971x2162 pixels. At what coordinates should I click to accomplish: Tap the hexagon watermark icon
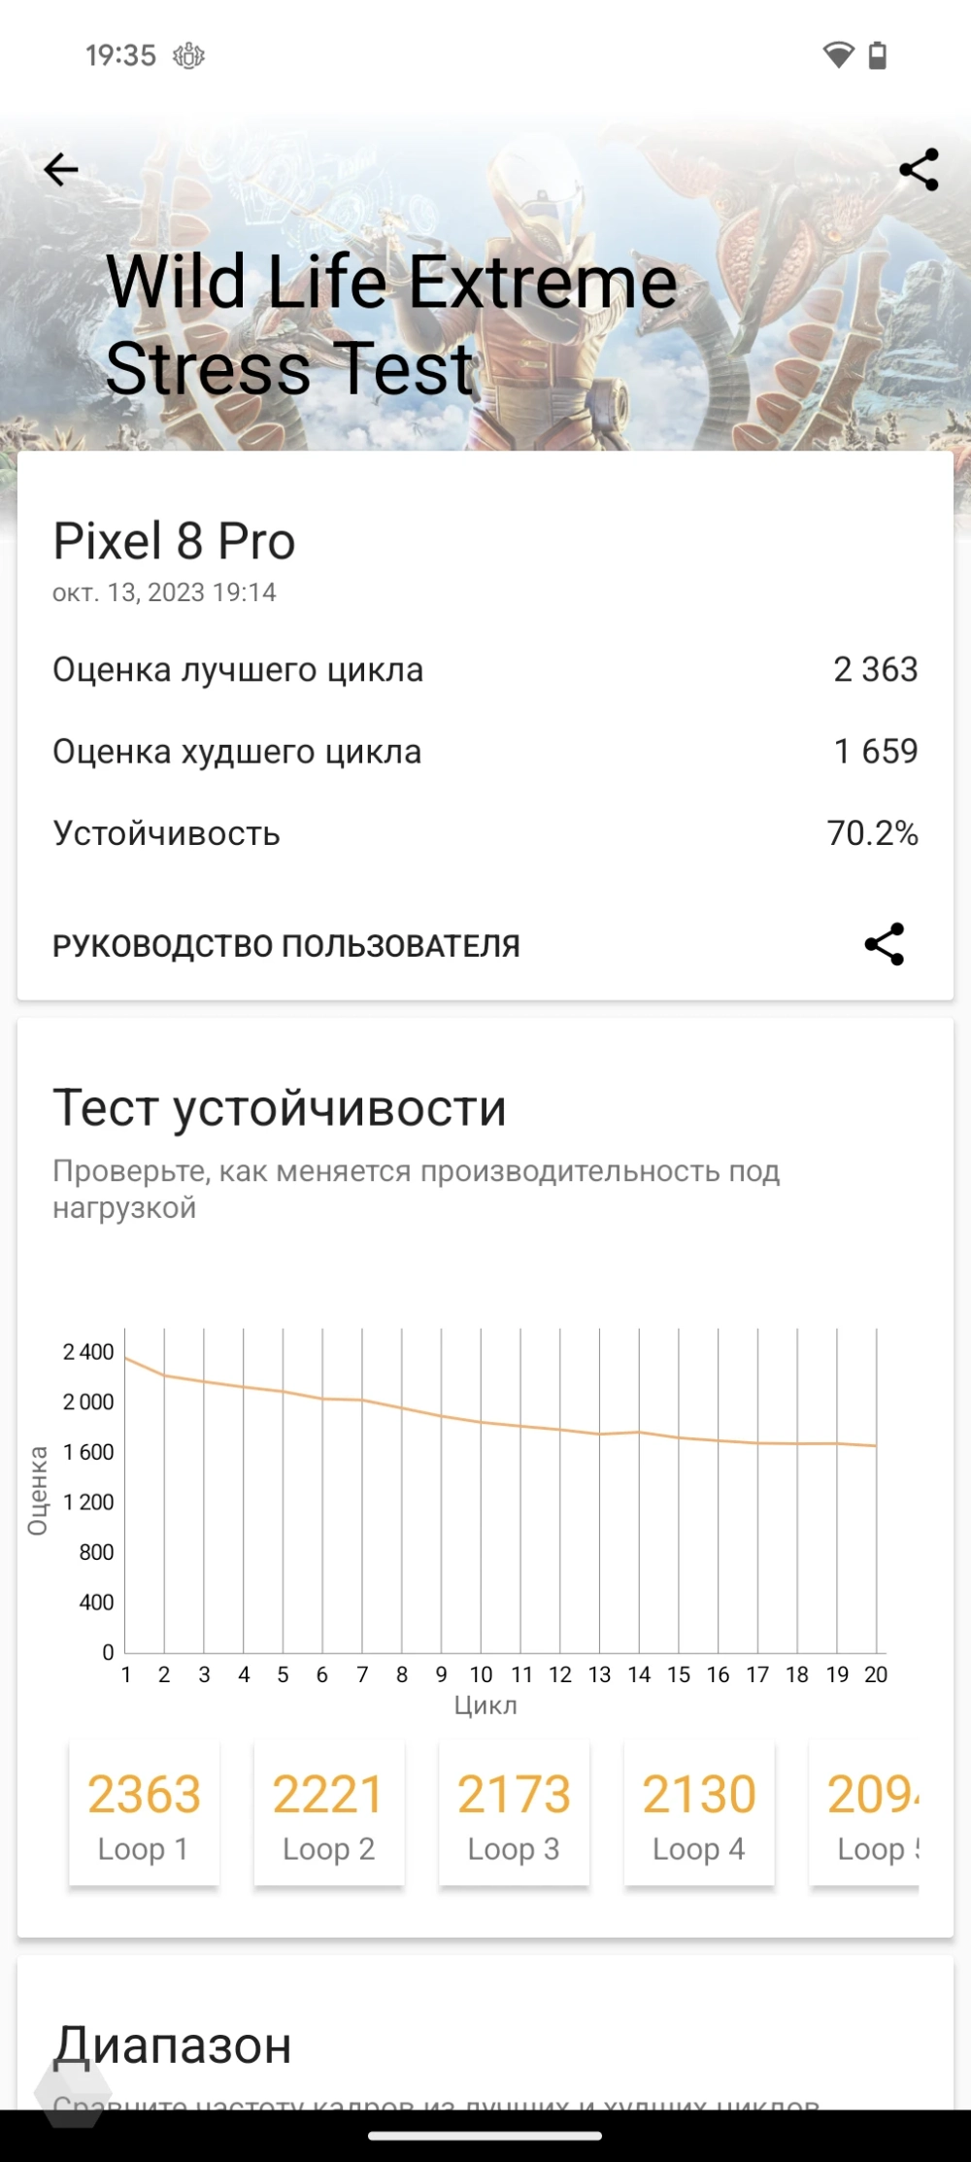click(x=71, y=2093)
